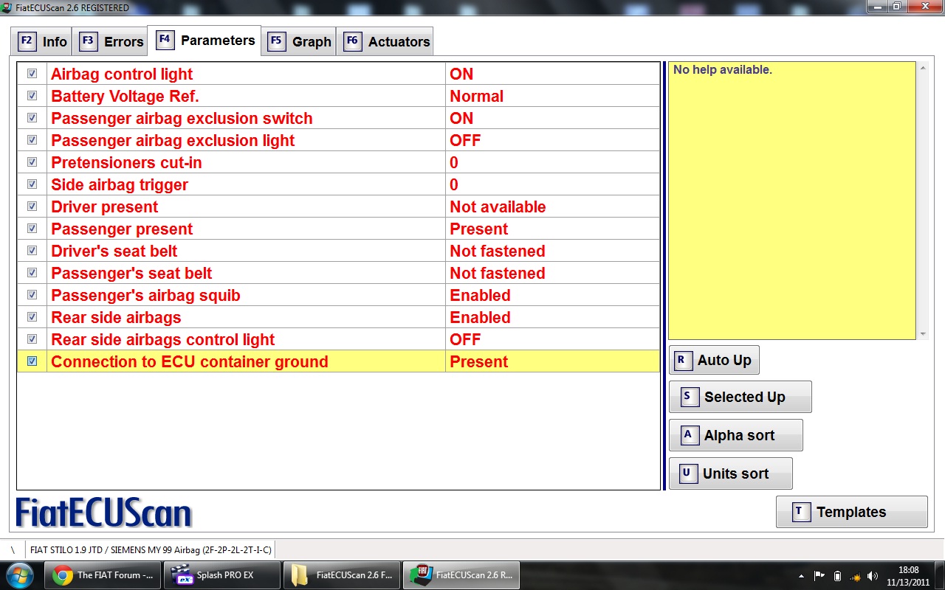Click the Auto Up button

point(714,360)
